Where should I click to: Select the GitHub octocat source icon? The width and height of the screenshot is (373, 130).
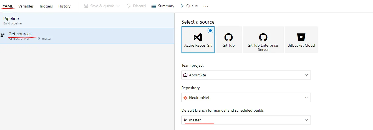coord(228,37)
